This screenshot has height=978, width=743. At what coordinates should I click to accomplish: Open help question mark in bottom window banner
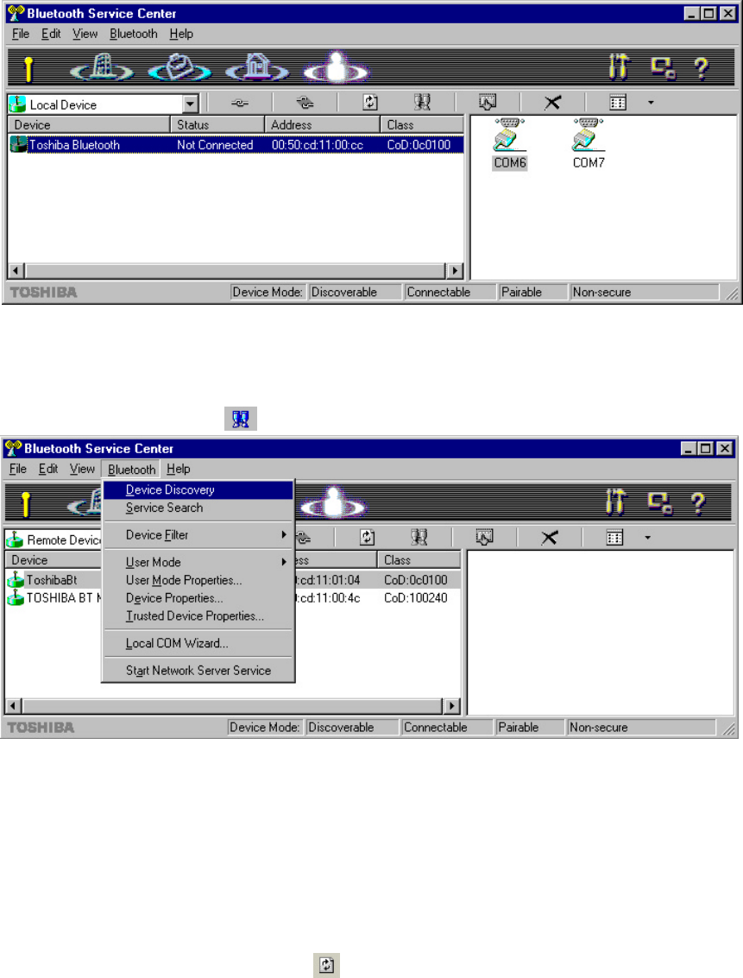click(x=699, y=502)
